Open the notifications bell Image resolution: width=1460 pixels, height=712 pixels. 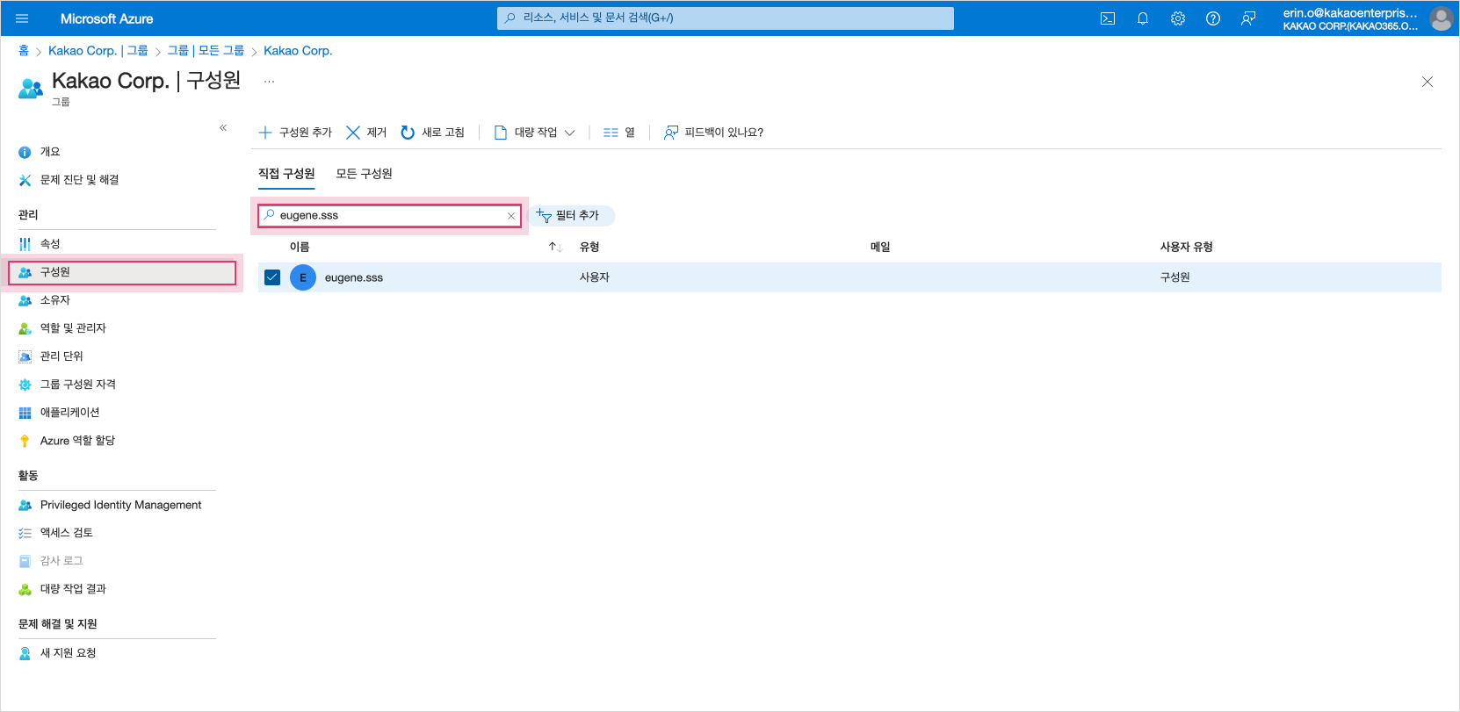click(1143, 18)
